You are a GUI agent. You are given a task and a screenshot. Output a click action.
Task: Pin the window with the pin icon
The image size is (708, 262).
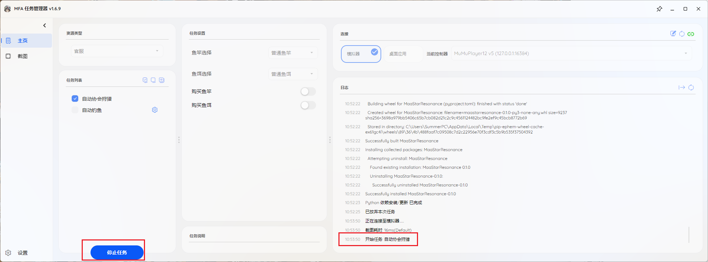click(x=659, y=9)
